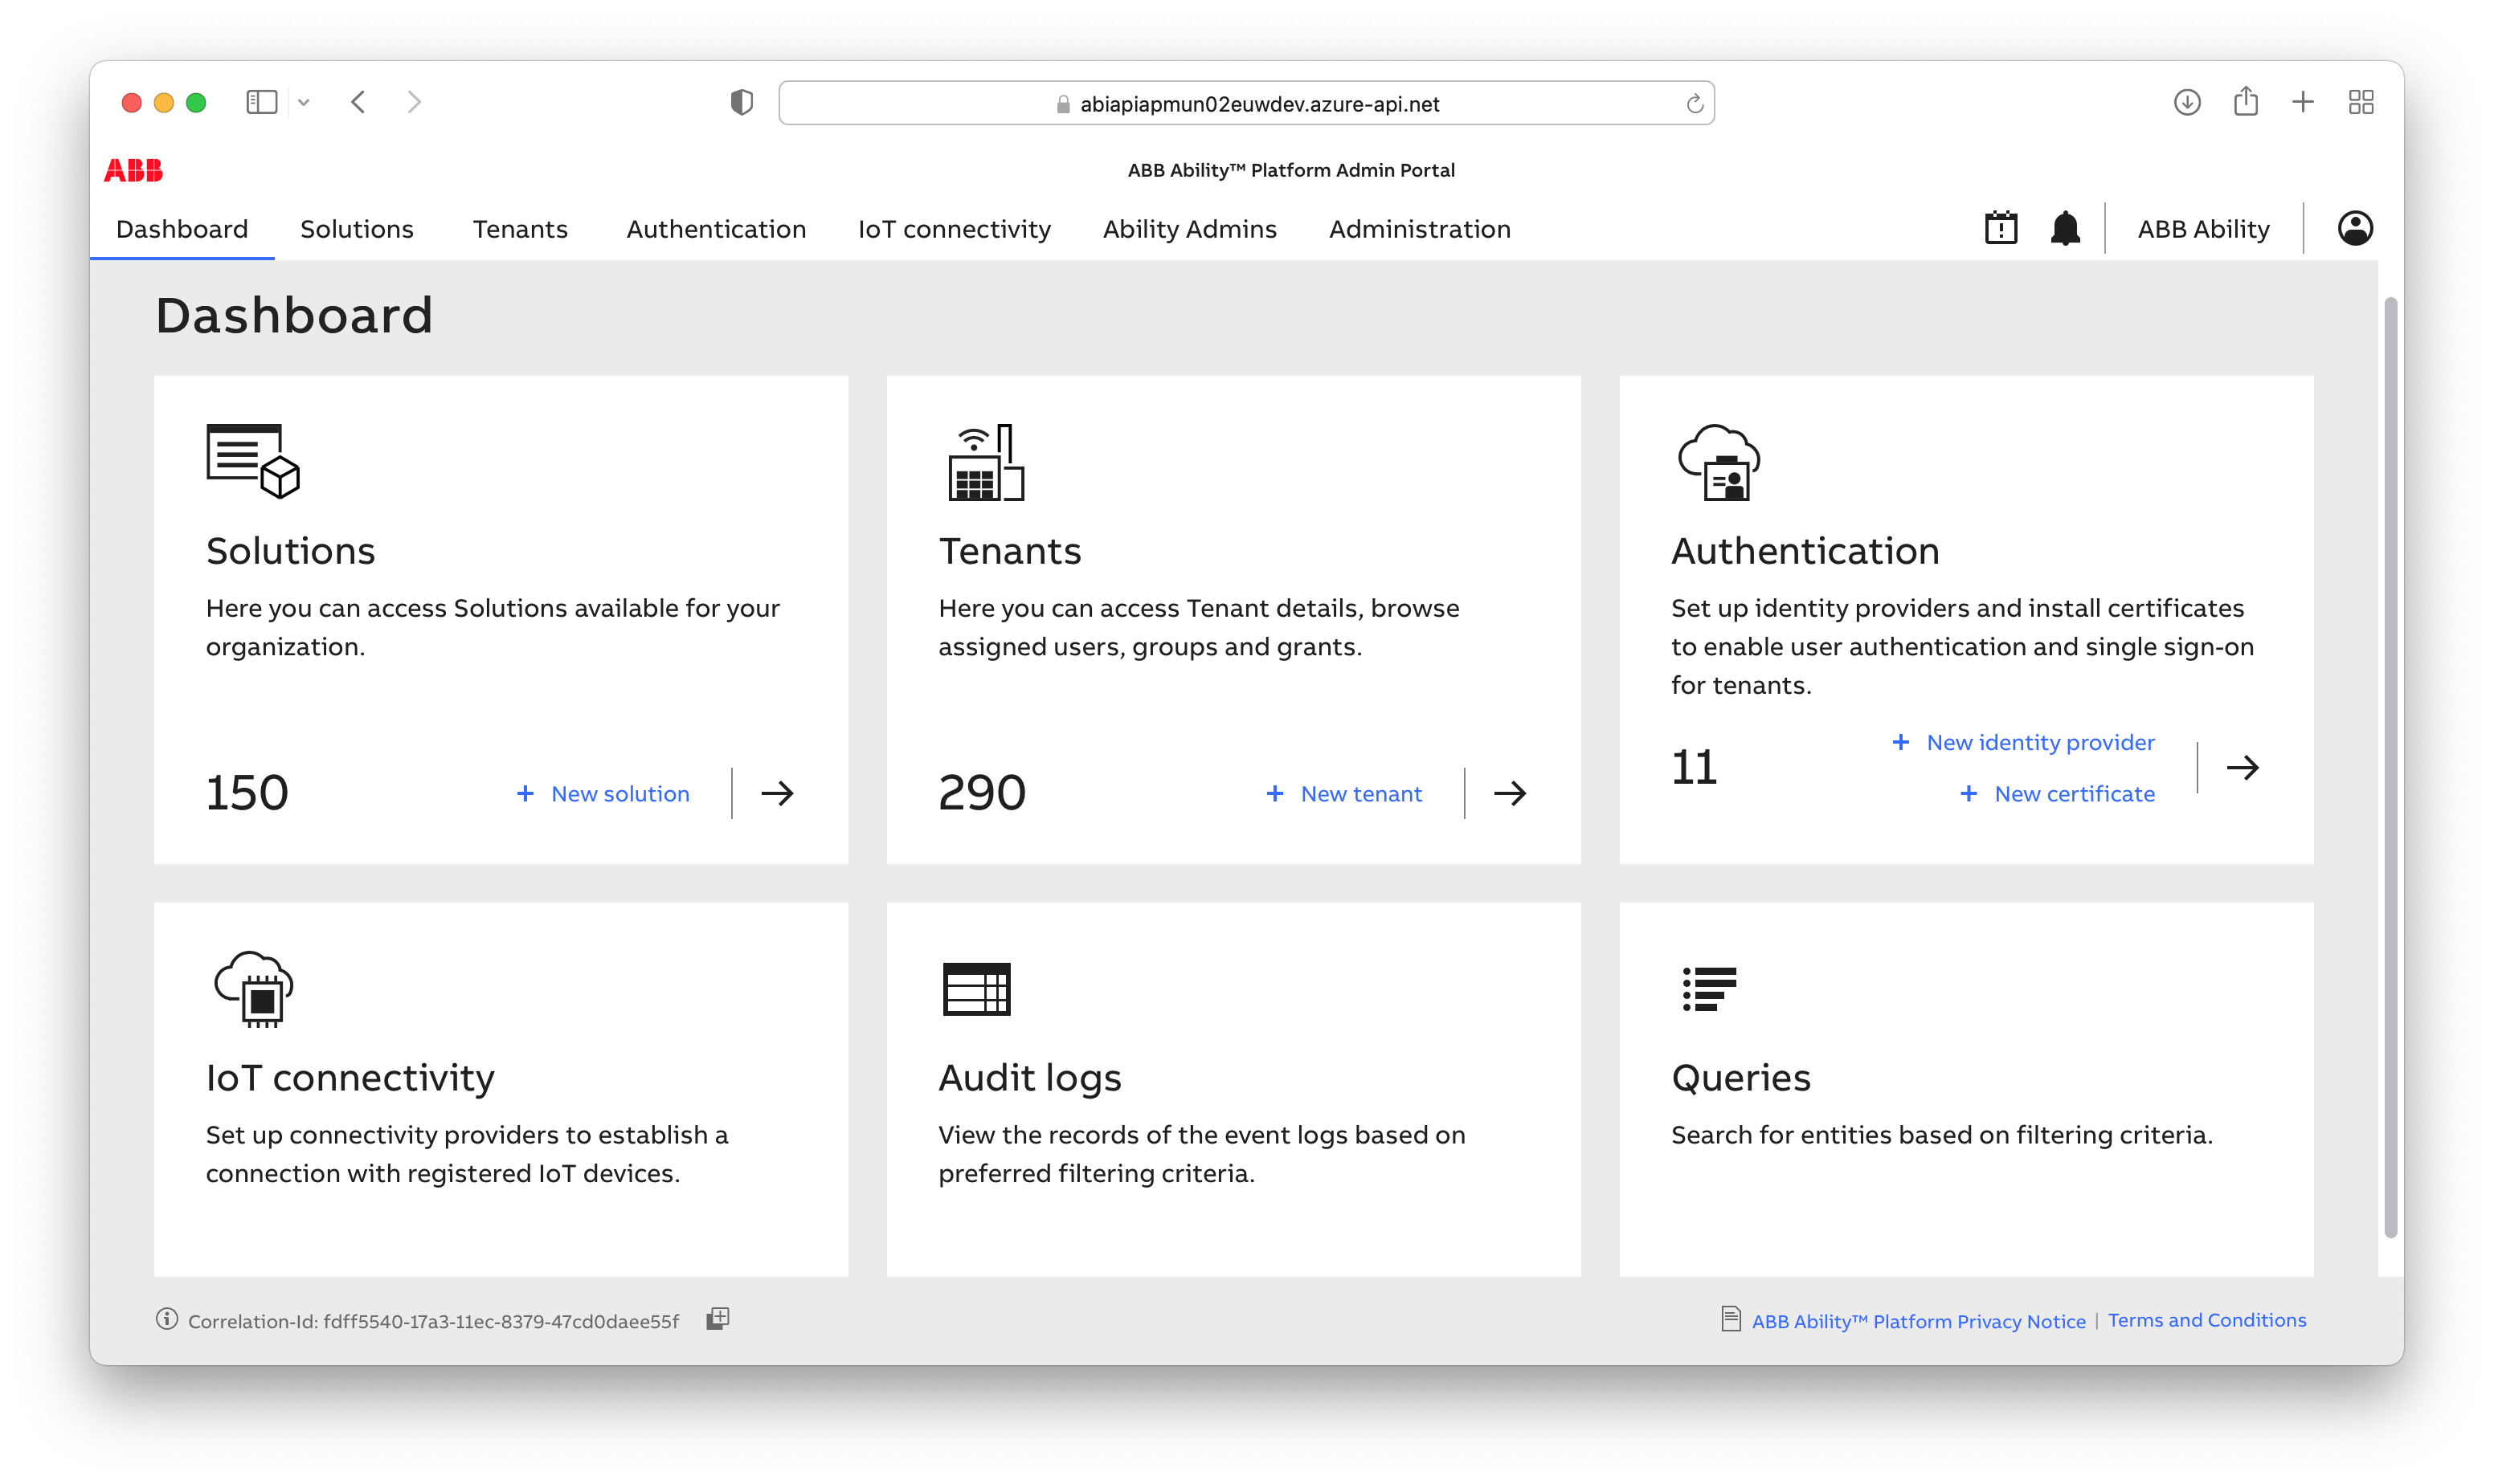Toggle the Safari sidebar
This screenshot has width=2494, height=1484.
tap(261, 102)
